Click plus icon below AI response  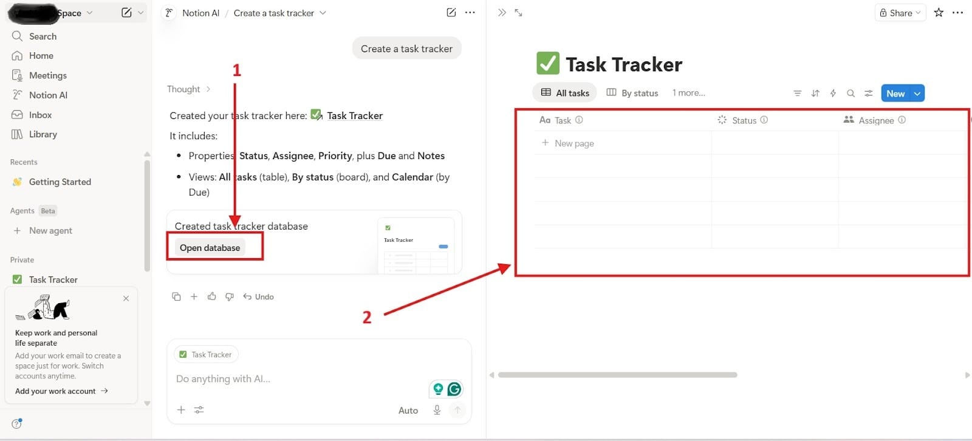click(194, 297)
